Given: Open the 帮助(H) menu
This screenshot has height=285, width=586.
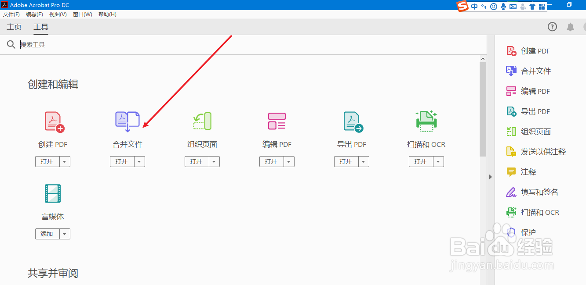Looking at the screenshot, I should pos(107,14).
